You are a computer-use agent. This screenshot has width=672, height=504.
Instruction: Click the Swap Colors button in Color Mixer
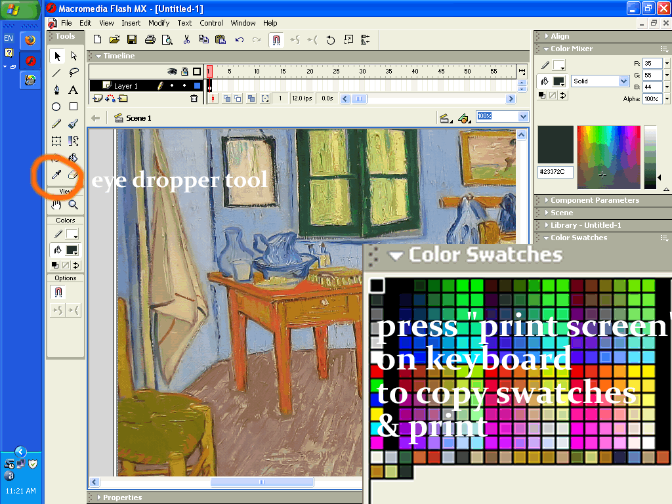(x=563, y=95)
